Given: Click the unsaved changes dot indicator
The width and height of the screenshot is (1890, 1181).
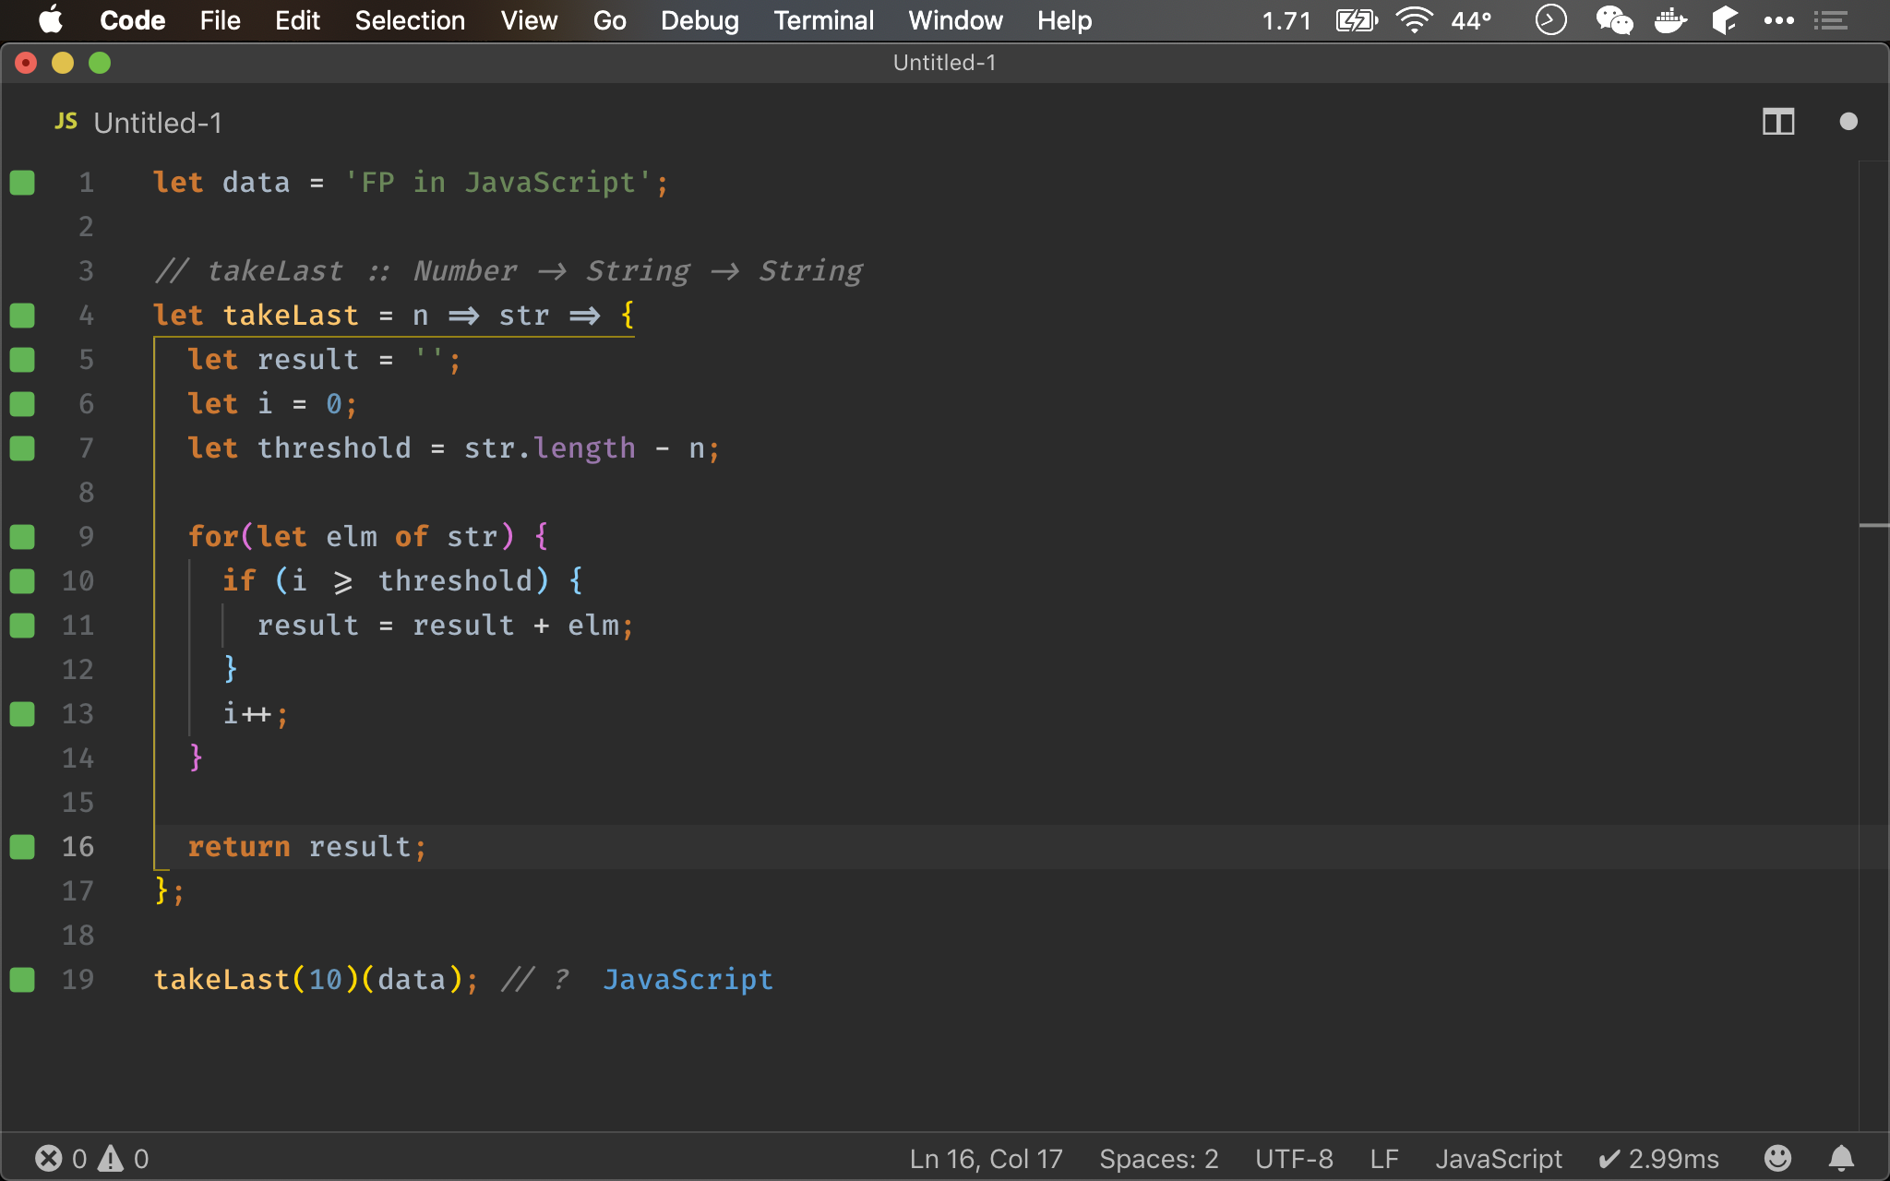Looking at the screenshot, I should click(x=1848, y=122).
